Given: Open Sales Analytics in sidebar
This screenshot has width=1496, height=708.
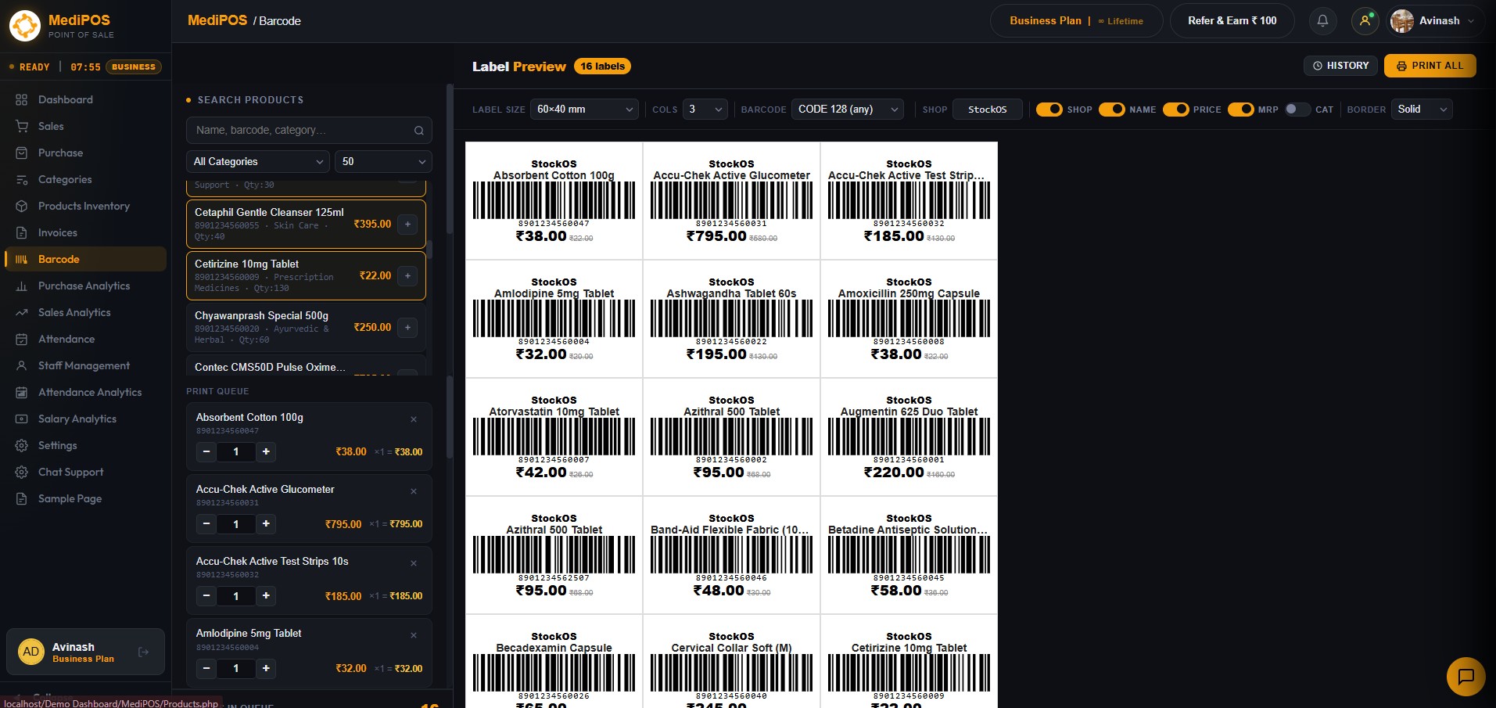Looking at the screenshot, I should [x=86, y=312].
